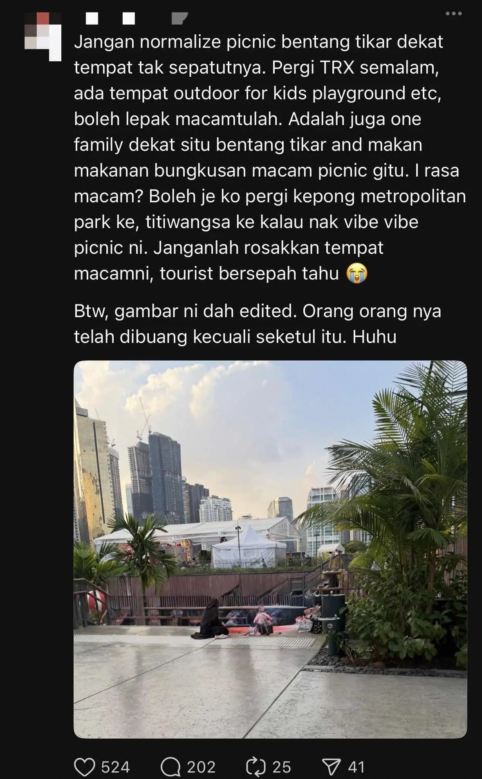This screenshot has height=779, width=482.
Task: Open the three-dot more options menu
Action: 454,13
